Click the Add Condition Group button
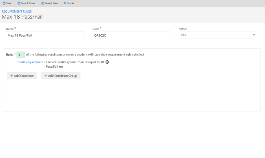 tap(61, 76)
